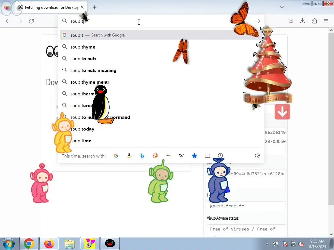
Task: Search this time with Google icon
Action: tap(116, 156)
